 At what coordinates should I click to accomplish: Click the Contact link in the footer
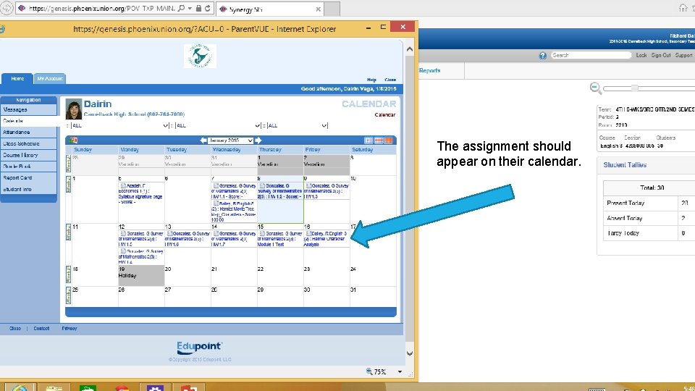tap(41, 329)
